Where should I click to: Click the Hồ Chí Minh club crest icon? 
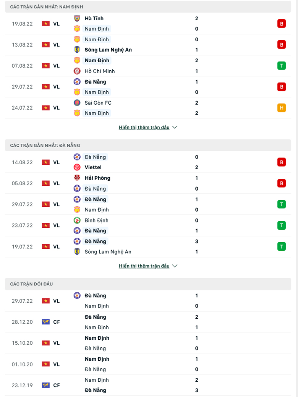[77, 71]
